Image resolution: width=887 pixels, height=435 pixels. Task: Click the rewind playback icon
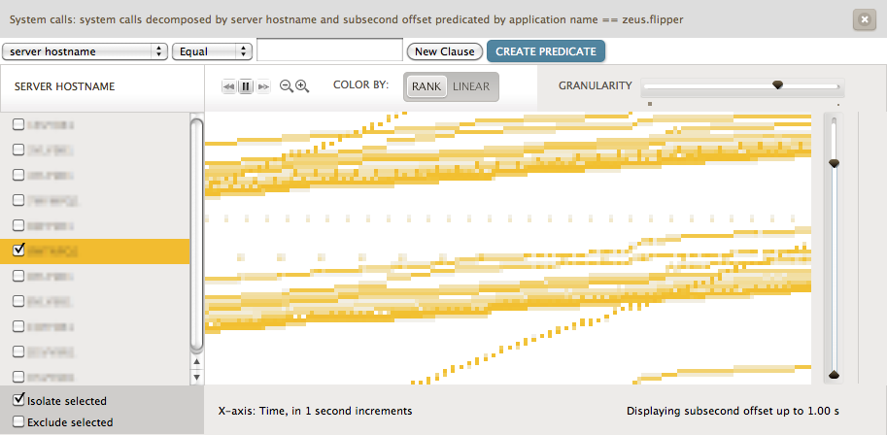click(229, 86)
